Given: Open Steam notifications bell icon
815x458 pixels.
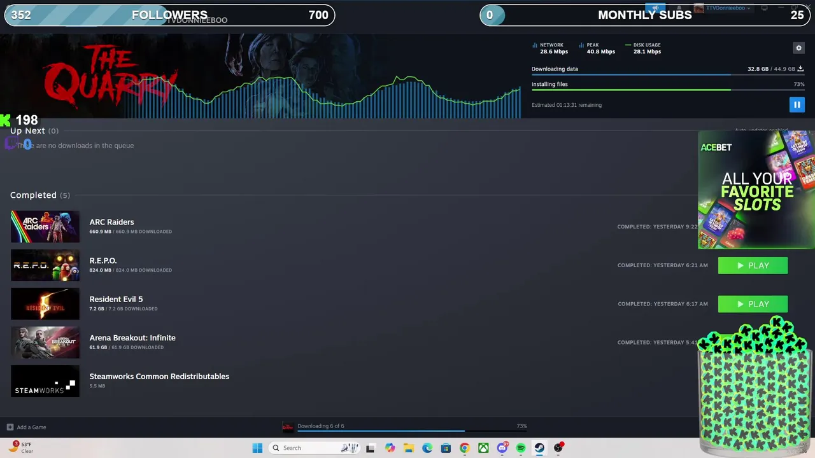Looking at the screenshot, I should pyautogui.click(x=679, y=8).
